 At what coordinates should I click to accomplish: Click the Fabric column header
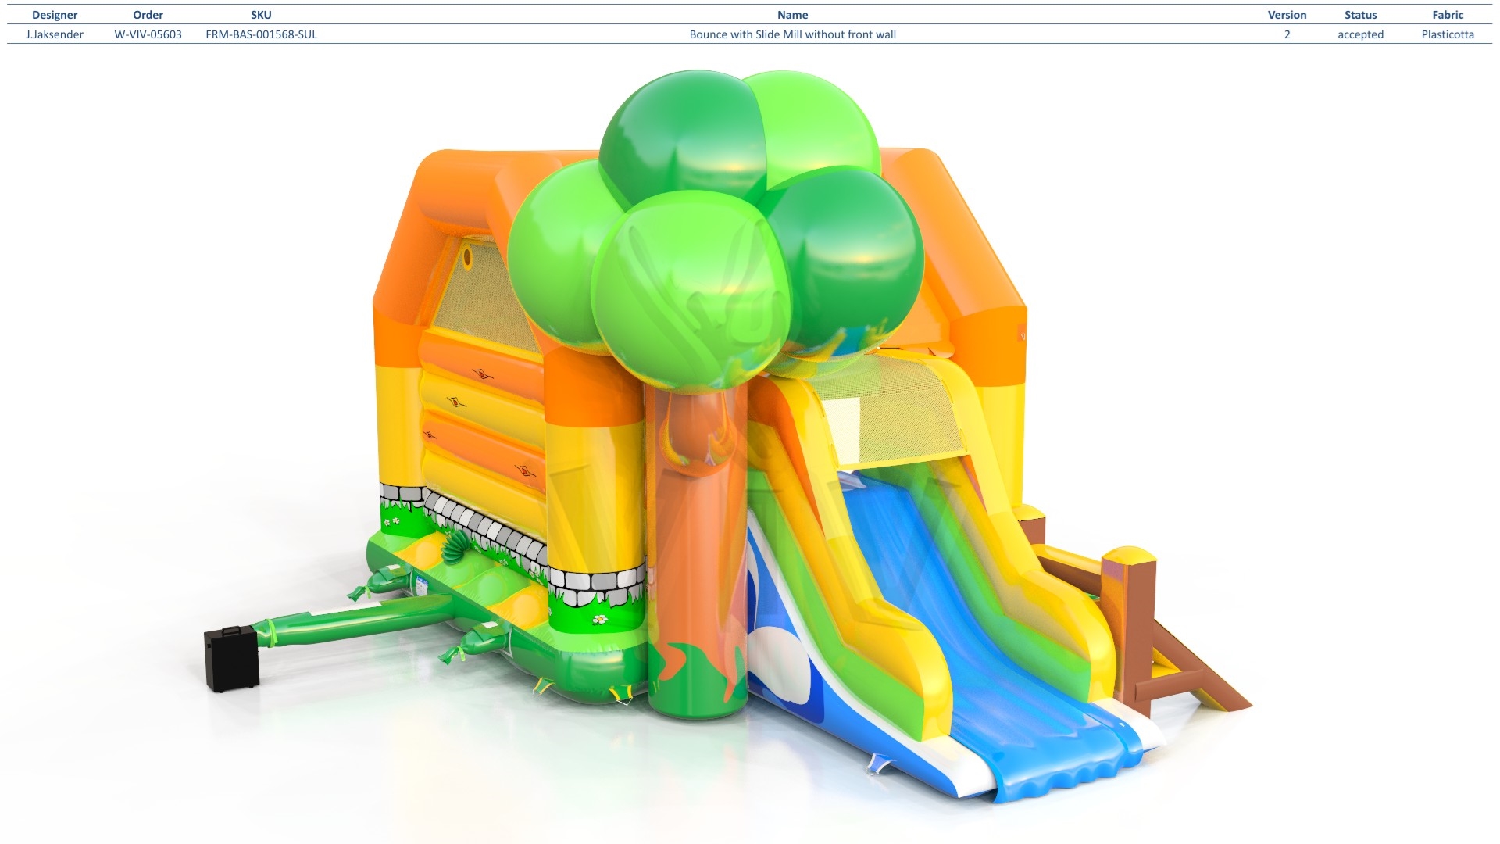pos(1448,15)
